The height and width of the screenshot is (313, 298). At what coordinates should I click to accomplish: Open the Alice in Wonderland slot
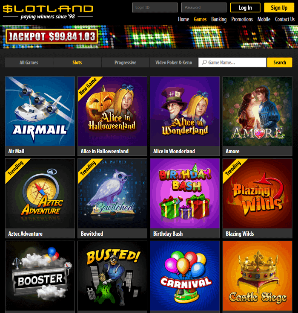click(185, 111)
